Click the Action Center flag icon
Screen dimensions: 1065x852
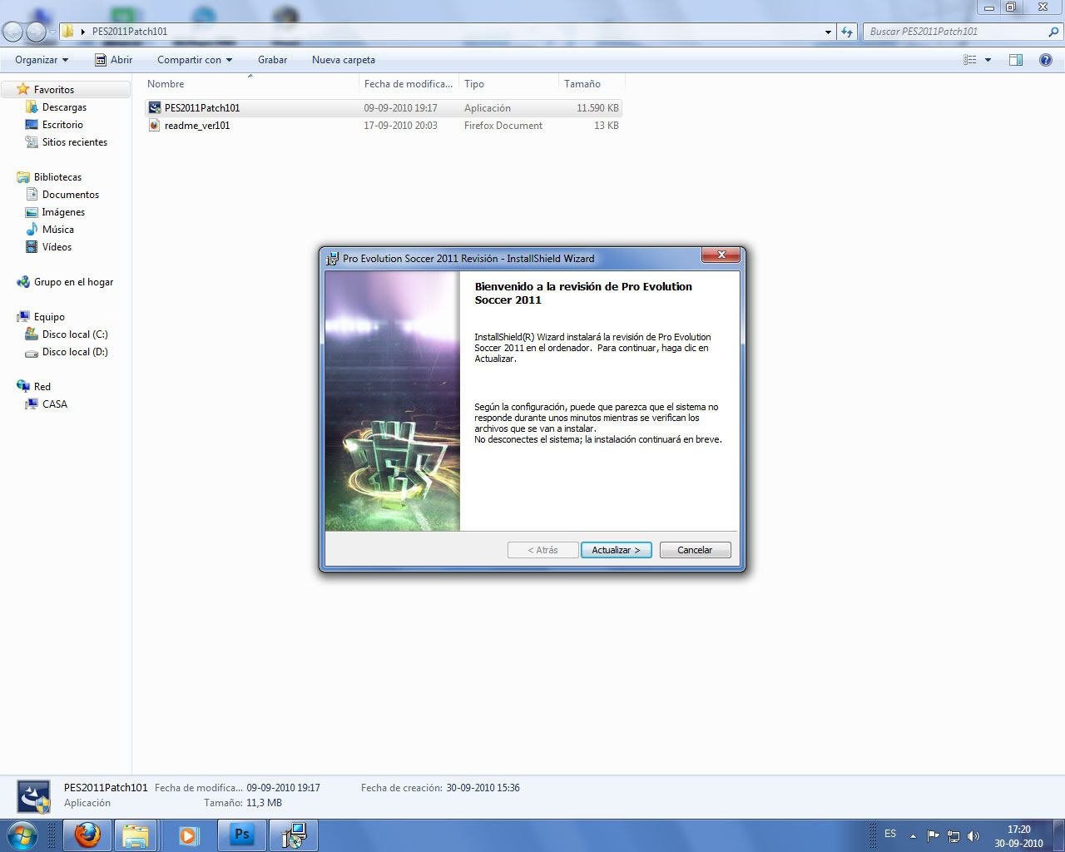click(933, 836)
